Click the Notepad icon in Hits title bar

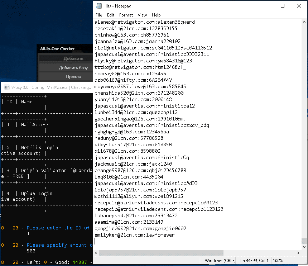click(99, 6)
